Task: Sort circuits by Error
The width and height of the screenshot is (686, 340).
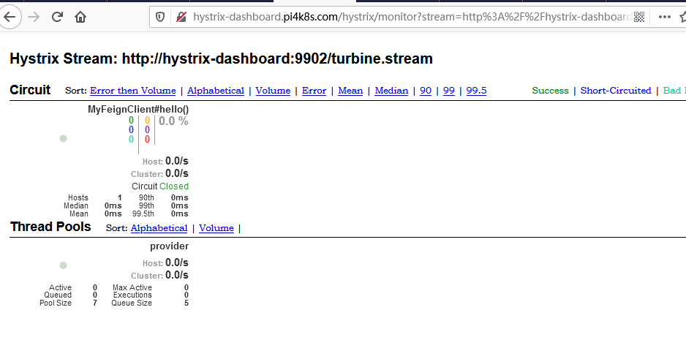Action: point(314,91)
